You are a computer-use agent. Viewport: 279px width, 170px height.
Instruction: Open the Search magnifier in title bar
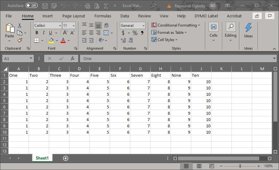[153, 6]
